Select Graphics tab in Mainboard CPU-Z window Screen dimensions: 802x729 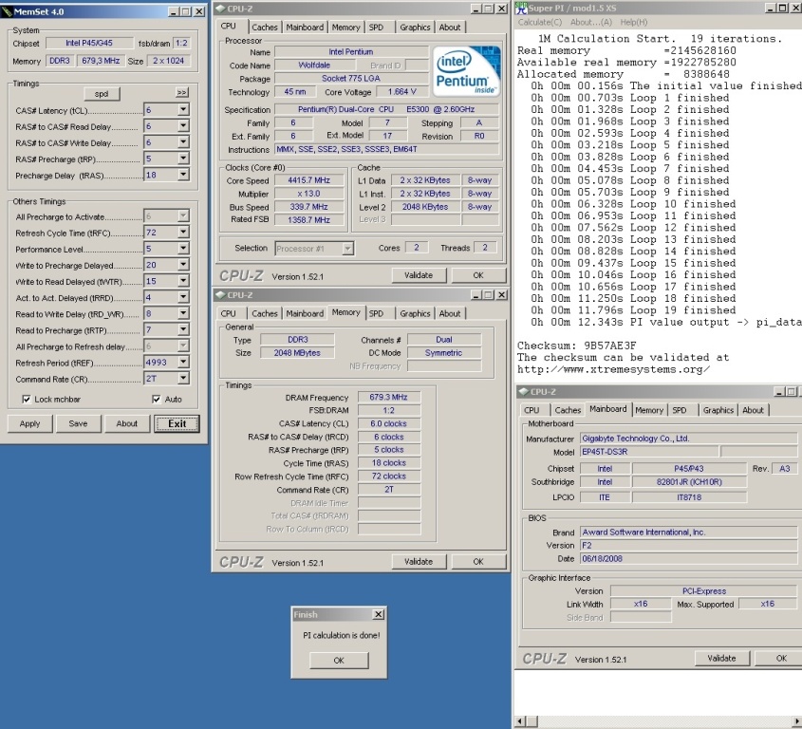(718, 410)
